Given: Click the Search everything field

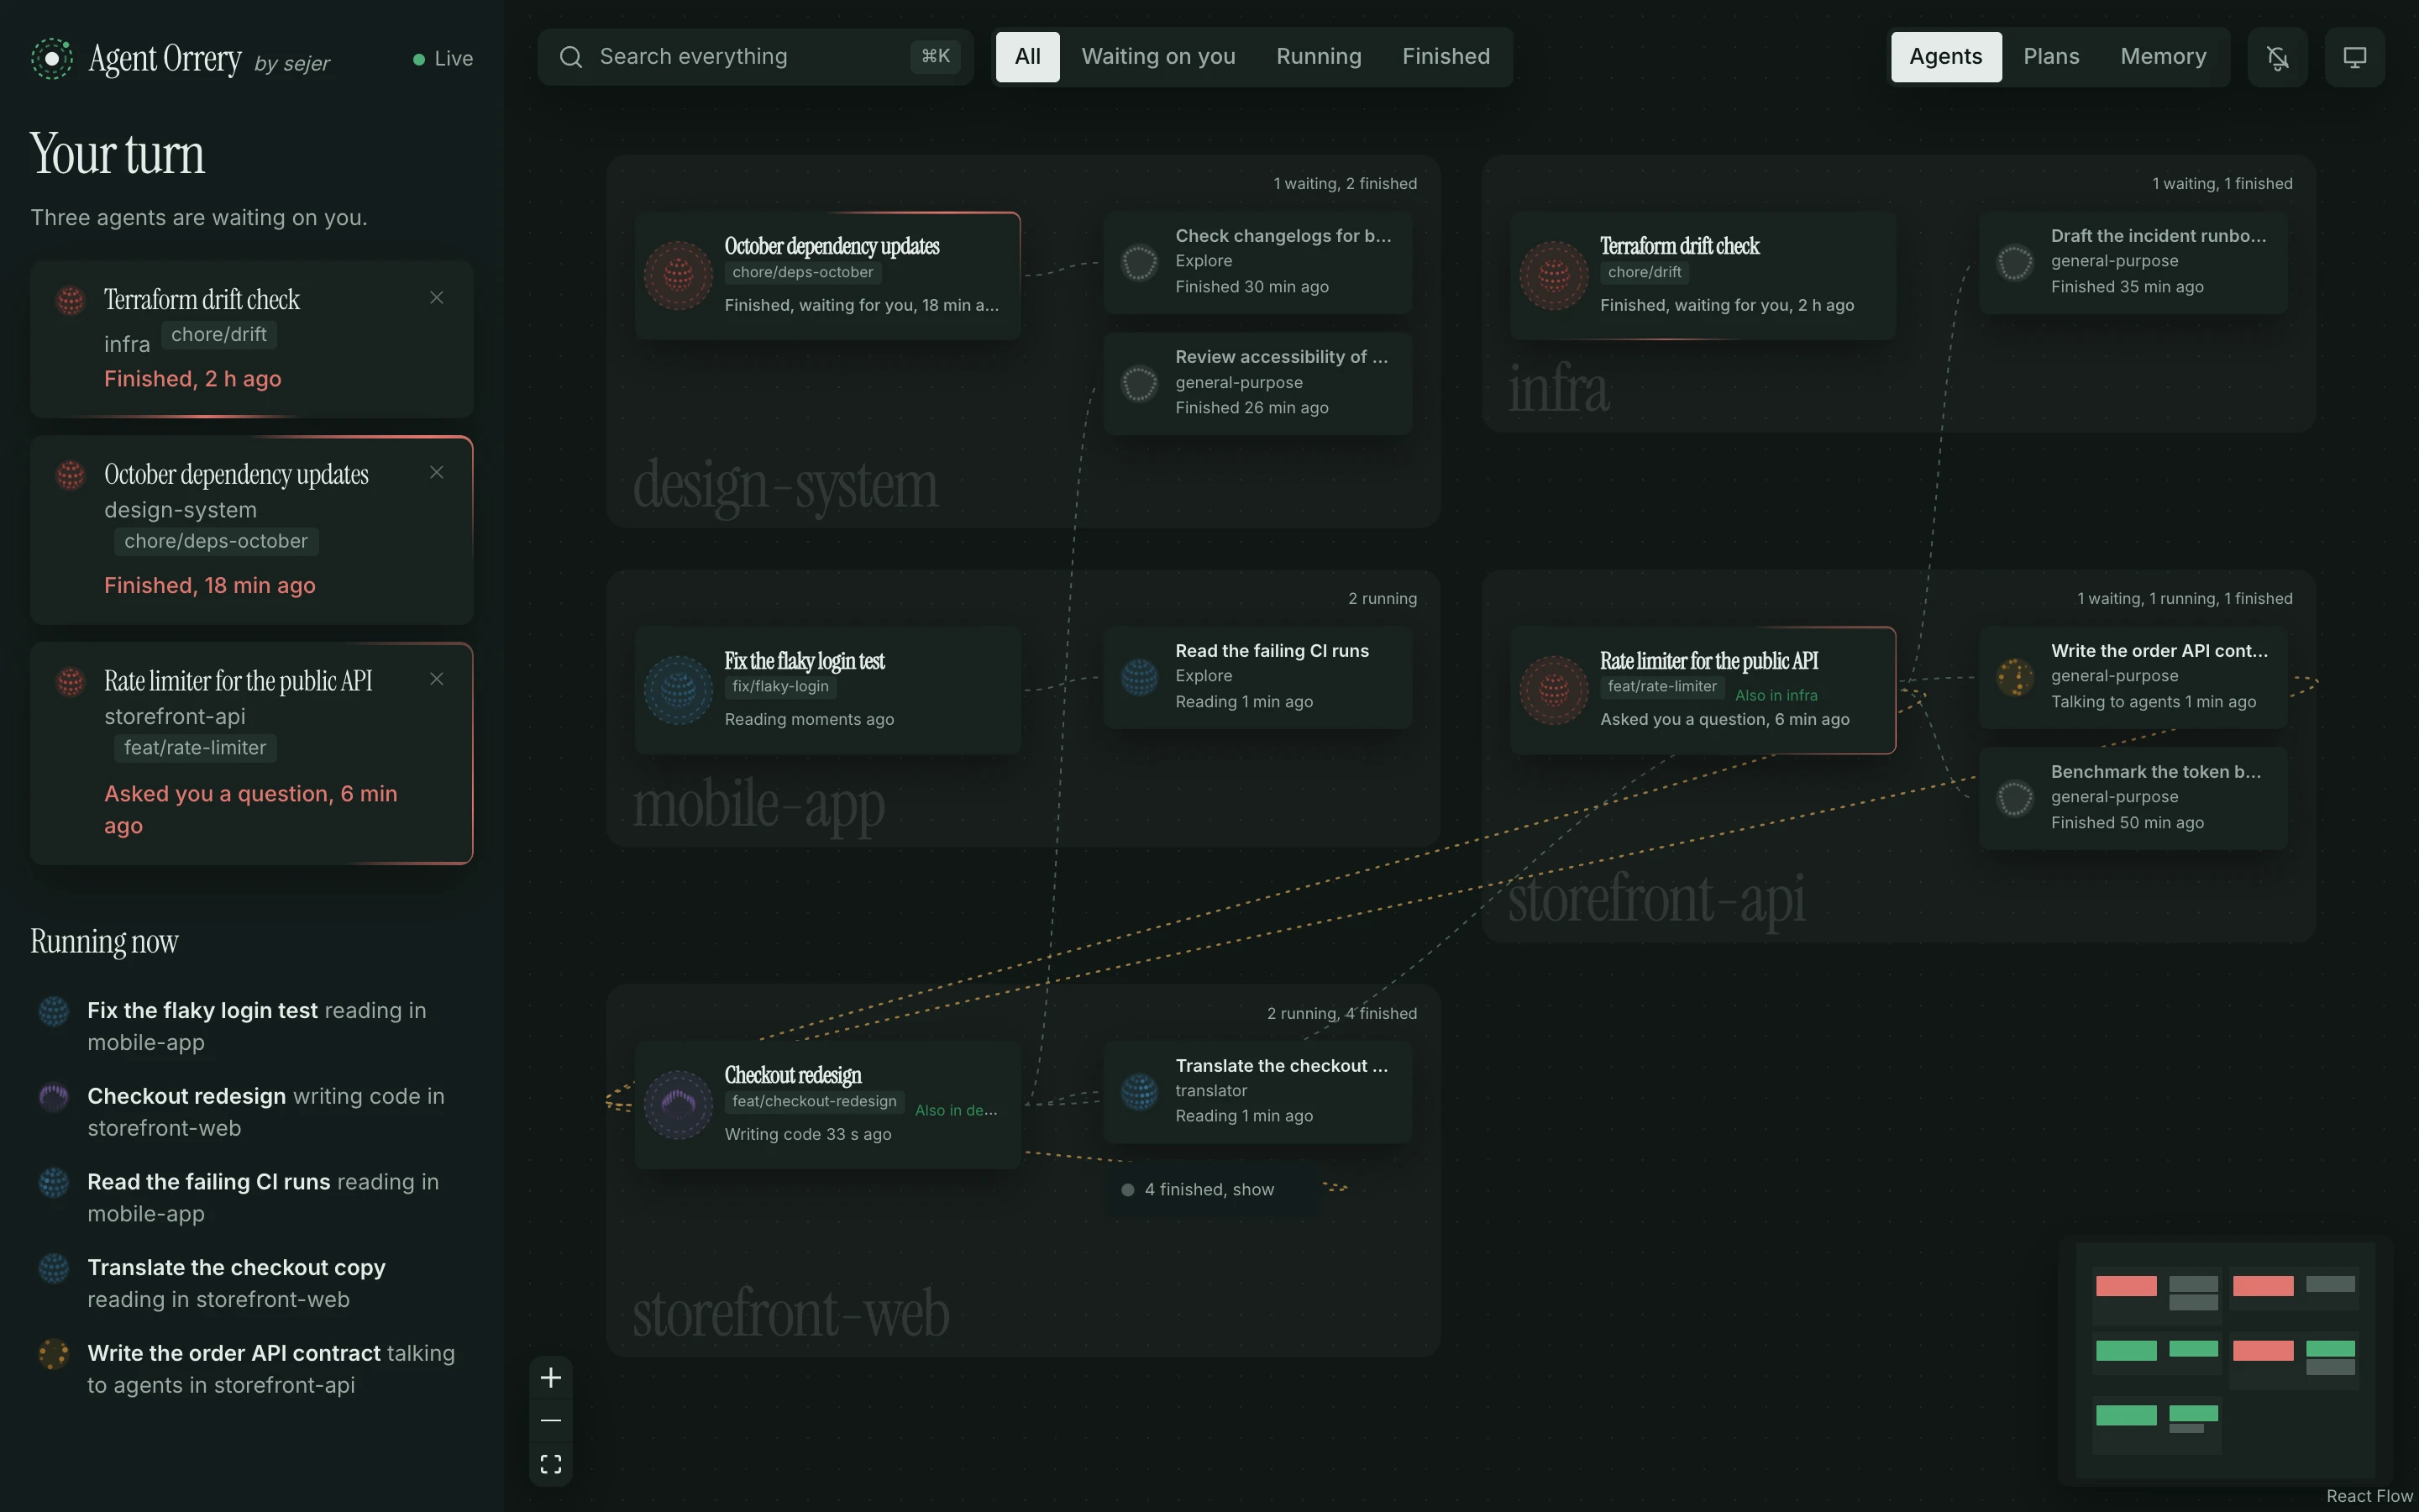Looking at the screenshot, I should 755,57.
